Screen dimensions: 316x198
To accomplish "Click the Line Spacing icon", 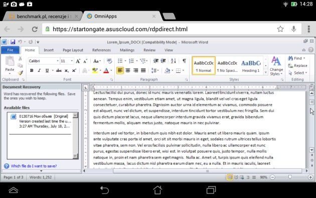I will 154,70.
